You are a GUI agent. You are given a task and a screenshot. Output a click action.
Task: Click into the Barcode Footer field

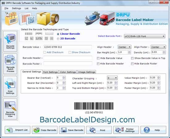(68, 64)
